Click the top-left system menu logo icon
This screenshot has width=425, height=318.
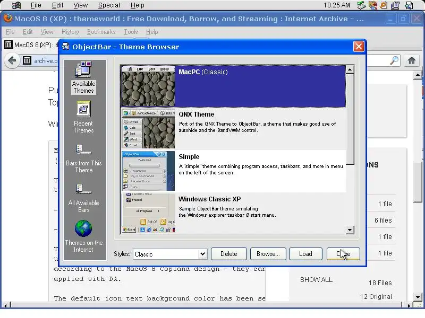[16, 5]
